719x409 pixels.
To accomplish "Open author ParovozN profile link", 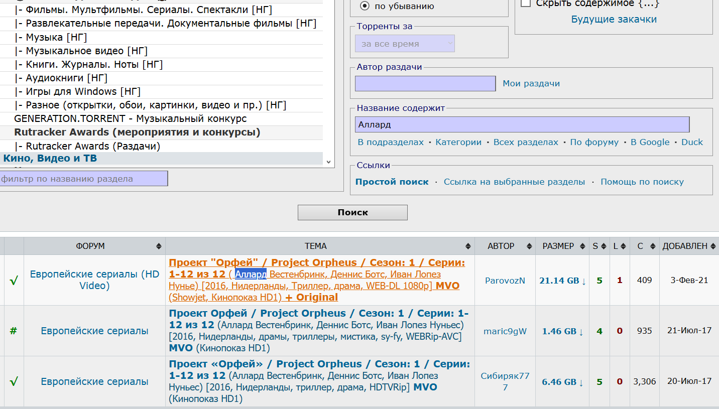I will [x=505, y=281].
